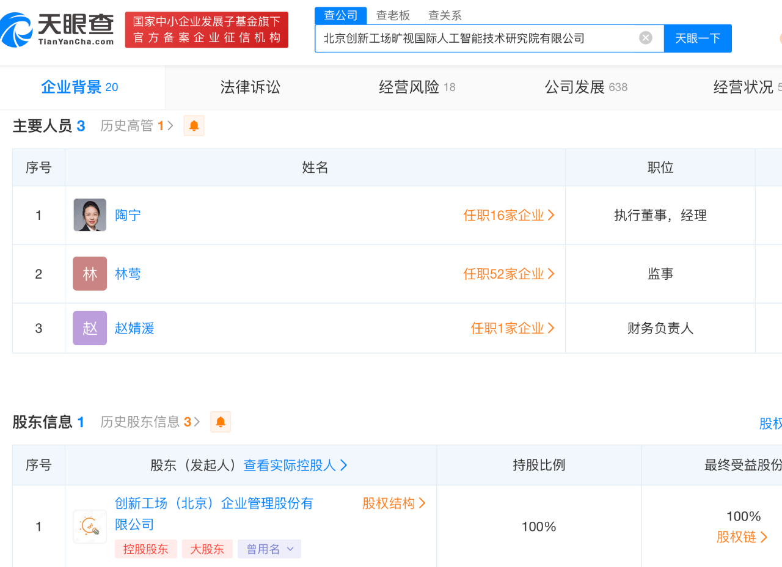
Task: Select the 查关系 search tab
Action: [x=445, y=15]
